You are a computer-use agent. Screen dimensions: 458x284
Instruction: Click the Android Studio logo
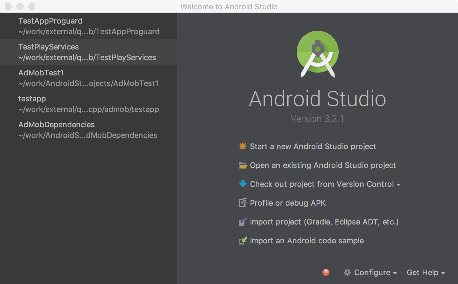pyautogui.click(x=318, y=53)
